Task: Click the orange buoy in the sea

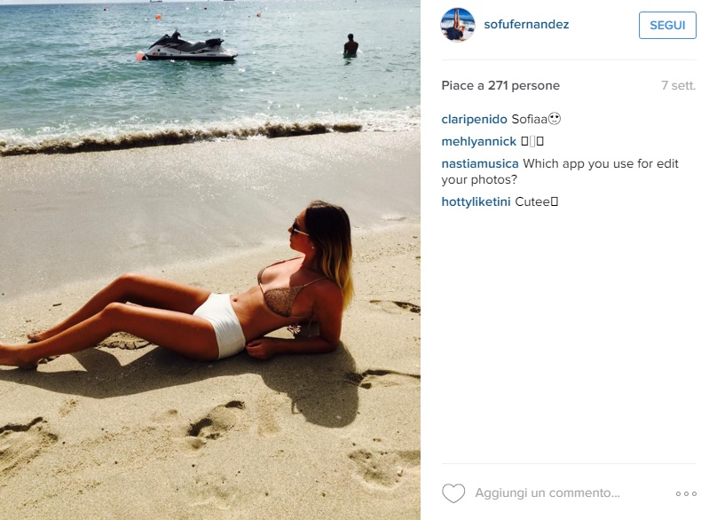Action: 158,17
